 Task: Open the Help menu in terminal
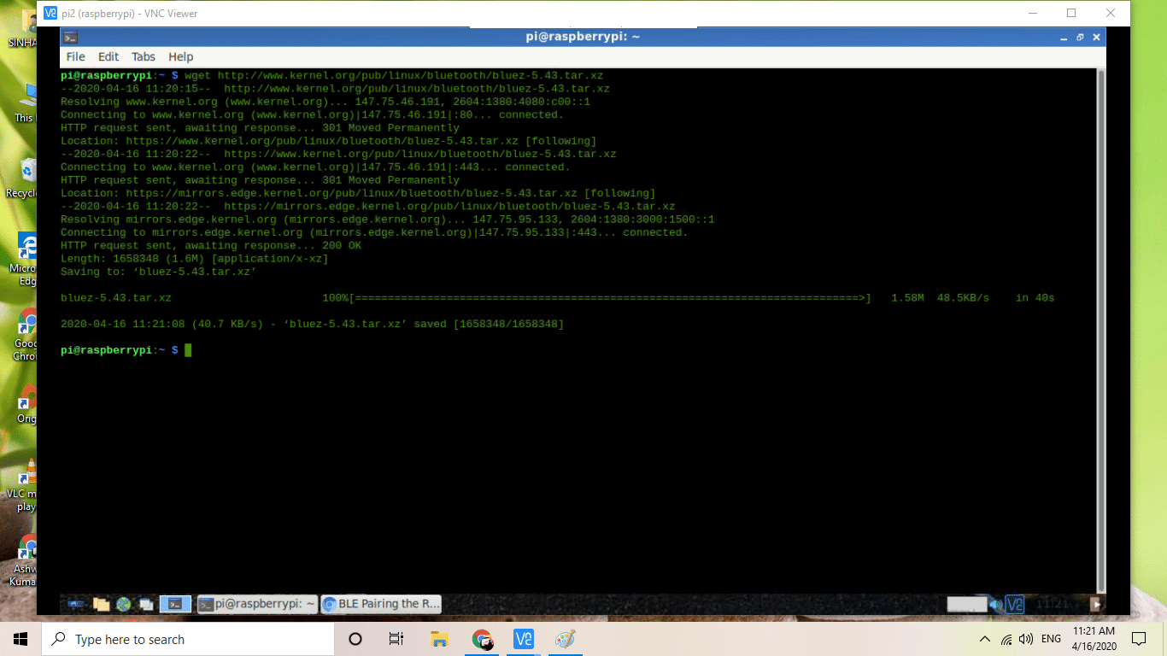180,56
